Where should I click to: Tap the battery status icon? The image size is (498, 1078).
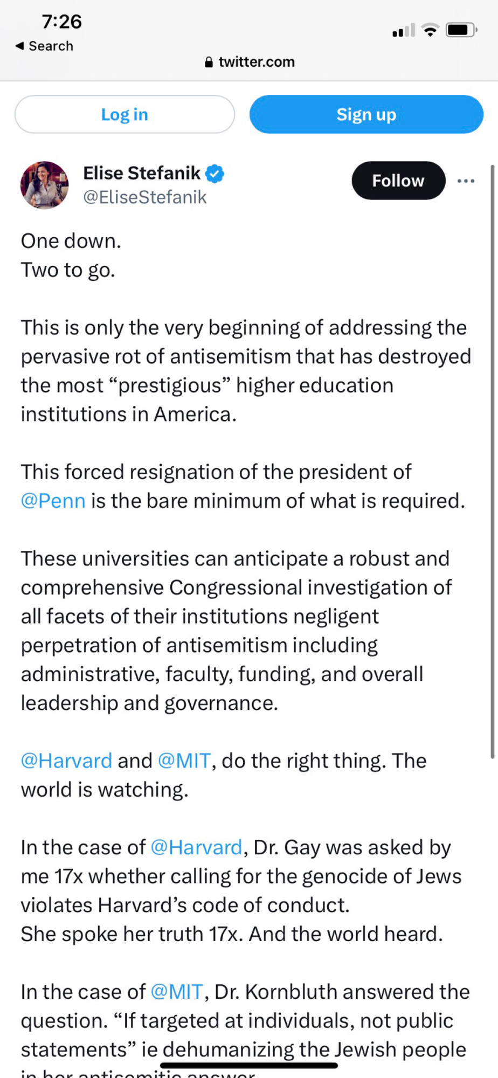[461, 30]
